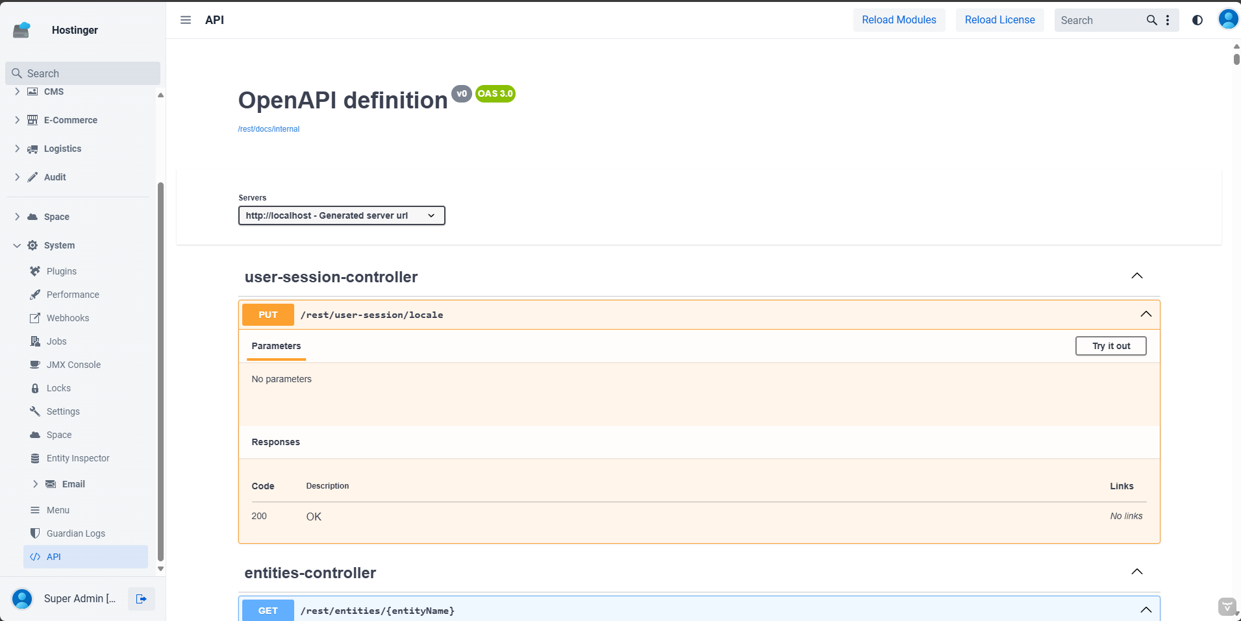This screenshot has width=1241, height=621.
Task: Click the main page scrollbar thumb
Action: [x=1236, y=59]
